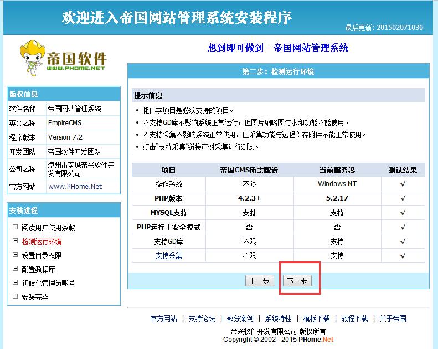
Task: Click the 当前服务器 column header
Action: (337, 170)
